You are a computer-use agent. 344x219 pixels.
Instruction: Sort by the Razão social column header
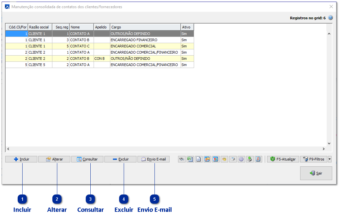click(40, 27)
